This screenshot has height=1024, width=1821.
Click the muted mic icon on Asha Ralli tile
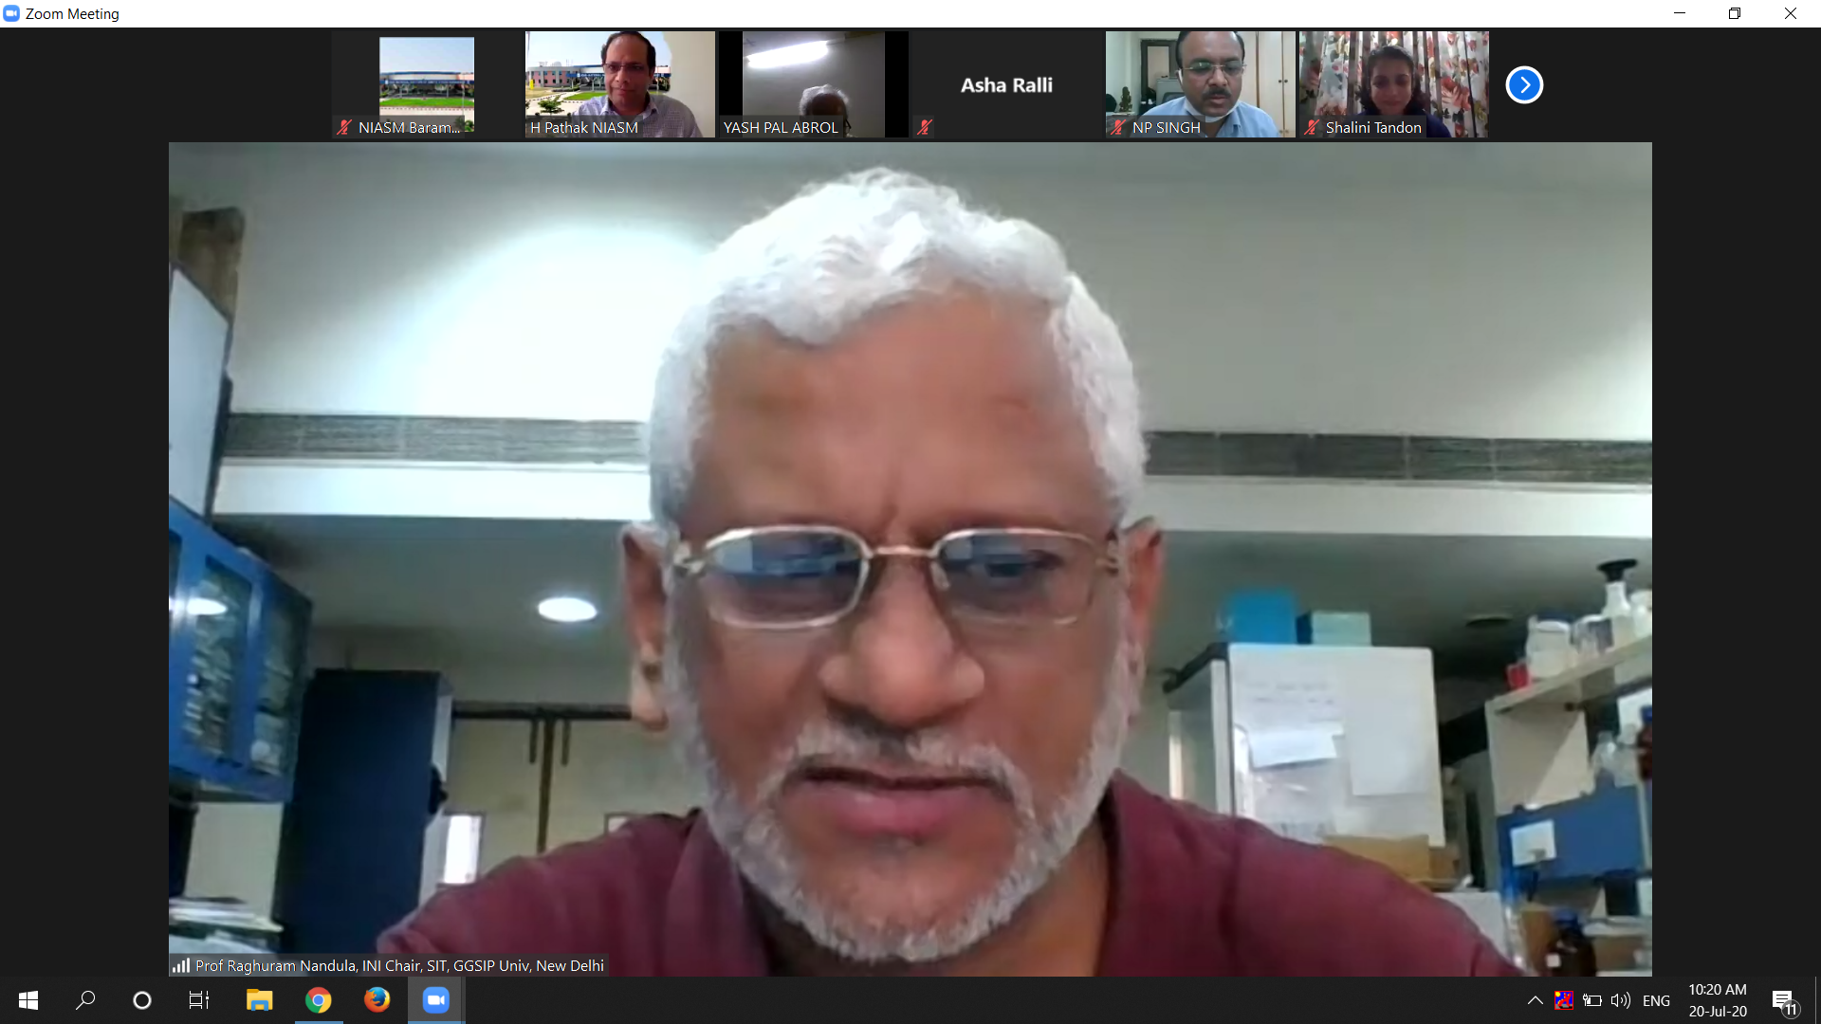pos(925,127)
